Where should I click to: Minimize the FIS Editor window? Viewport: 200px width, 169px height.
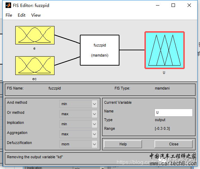[158, 5]
